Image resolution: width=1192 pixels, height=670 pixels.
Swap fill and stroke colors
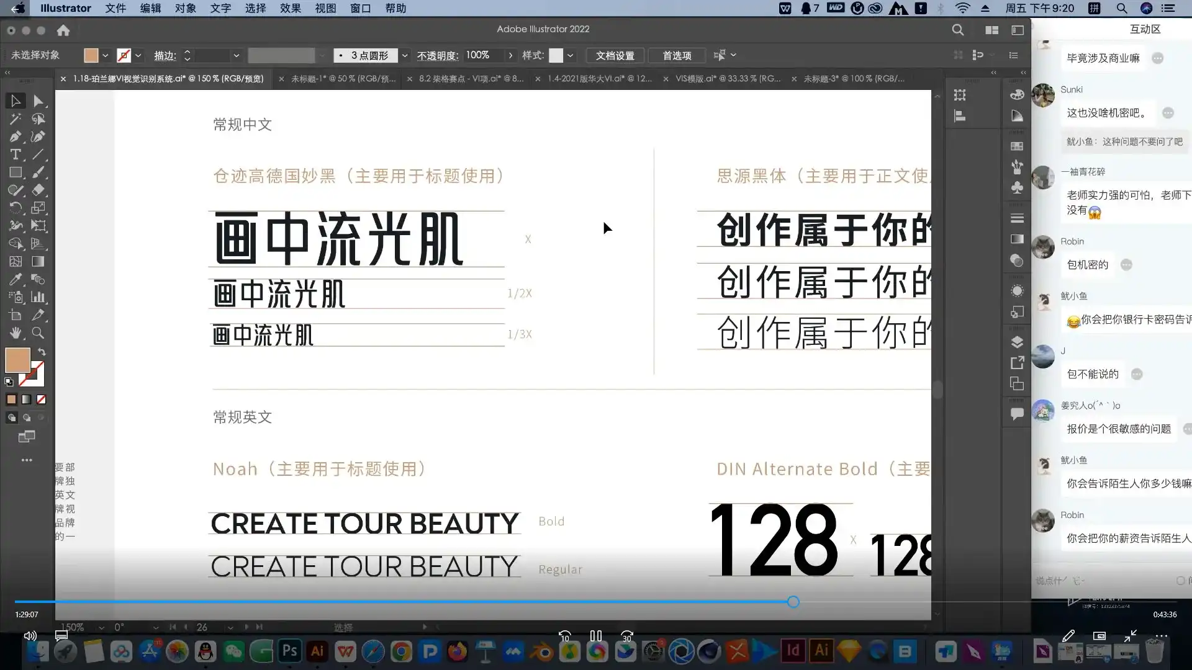click(42, 351)
